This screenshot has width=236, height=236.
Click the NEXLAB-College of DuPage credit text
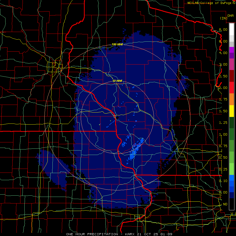point(210,3)
